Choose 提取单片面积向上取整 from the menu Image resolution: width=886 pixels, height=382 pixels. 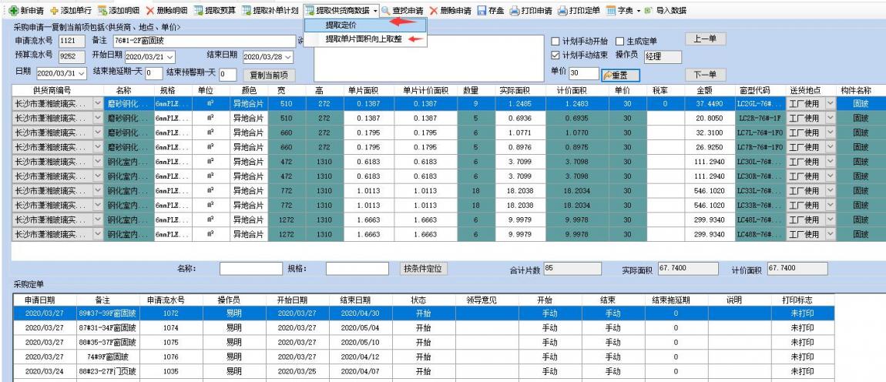[x=362, y=39]
